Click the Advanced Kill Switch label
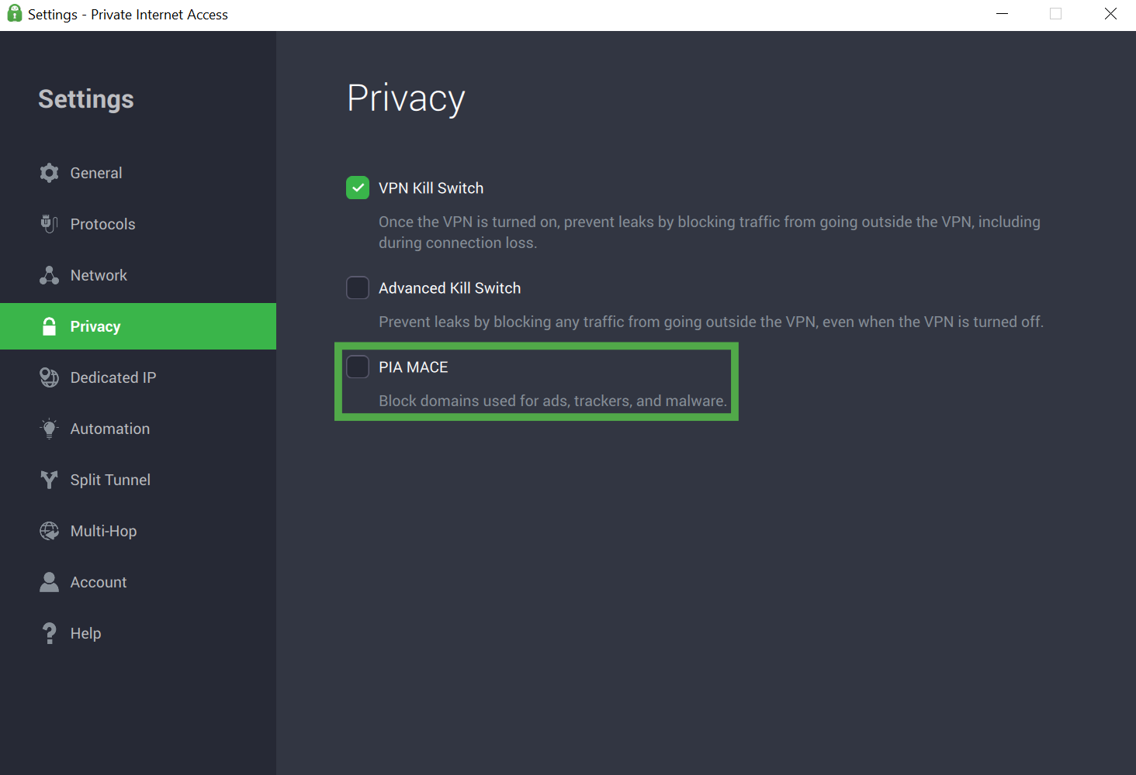 coord(449,288)
